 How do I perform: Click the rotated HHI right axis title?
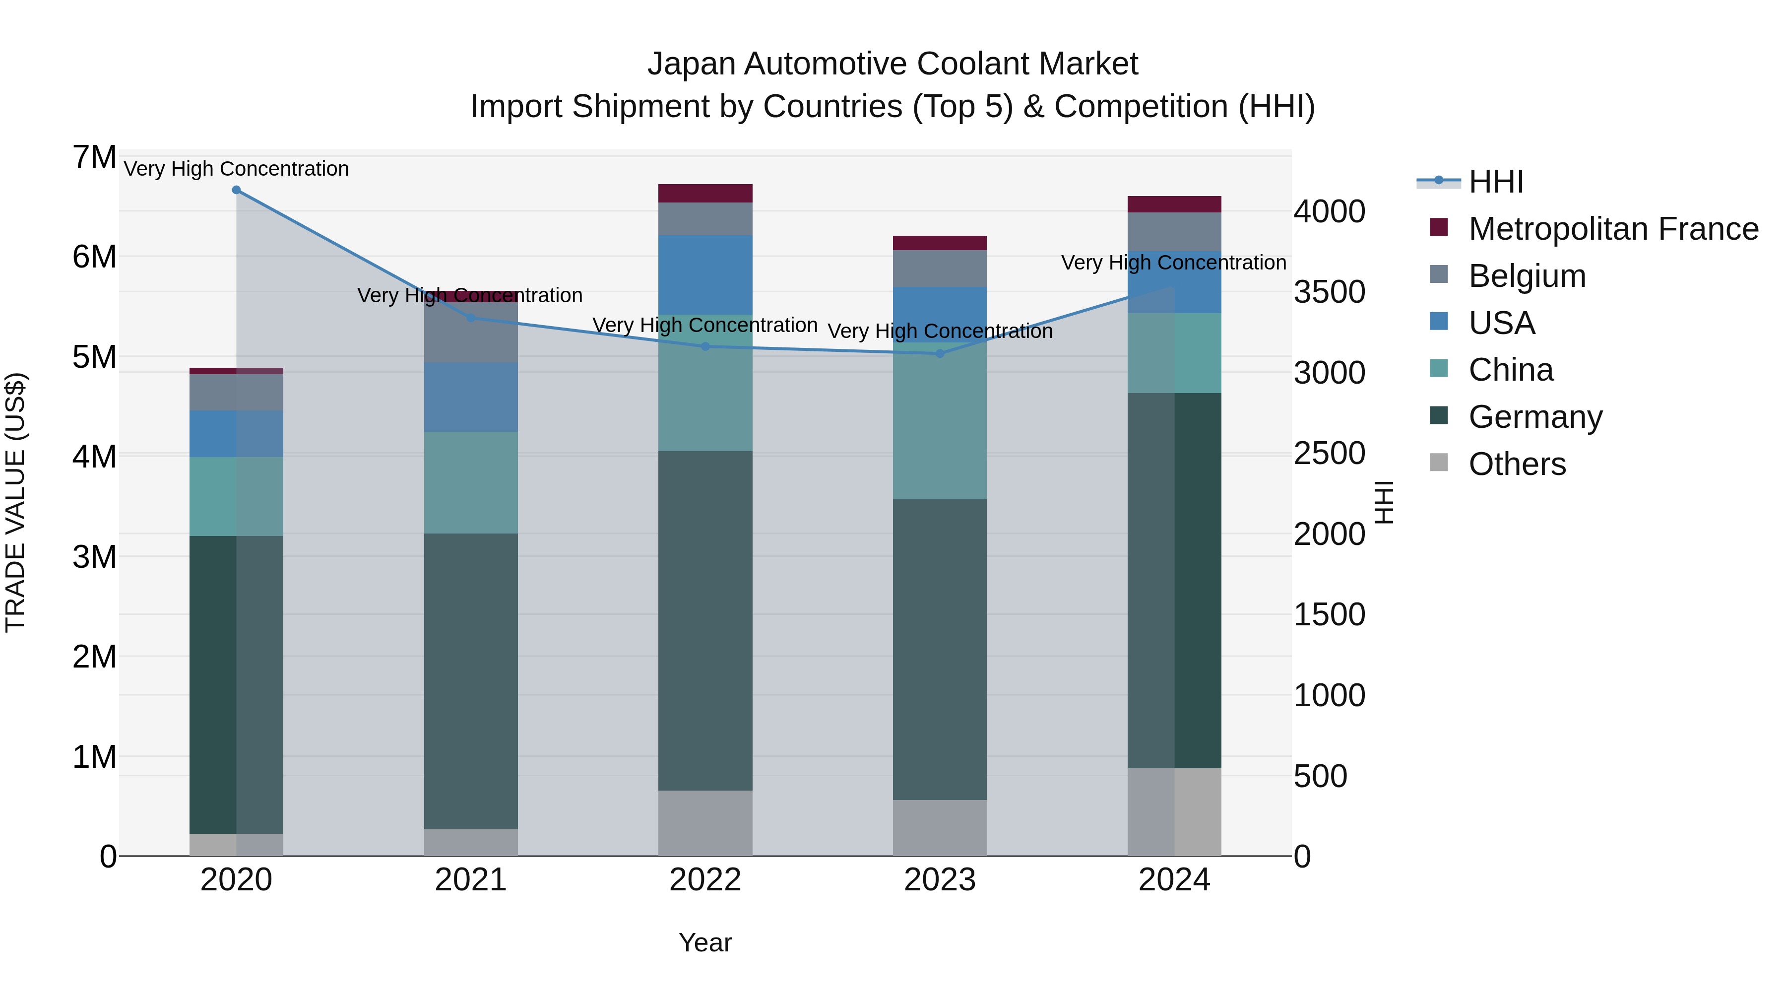click(1384, 503)
